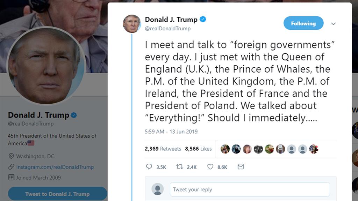Click the retweet arrows icon

pyautogui.click(x=180, y=167)
